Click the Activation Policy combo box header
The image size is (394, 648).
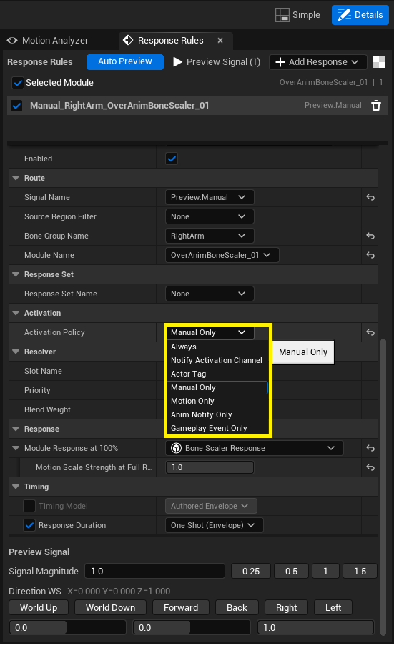[x=210, y=332]
